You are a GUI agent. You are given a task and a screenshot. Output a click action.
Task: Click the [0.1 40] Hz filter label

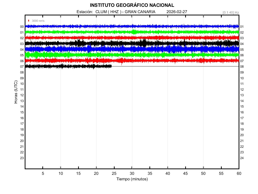pos(231,12)
